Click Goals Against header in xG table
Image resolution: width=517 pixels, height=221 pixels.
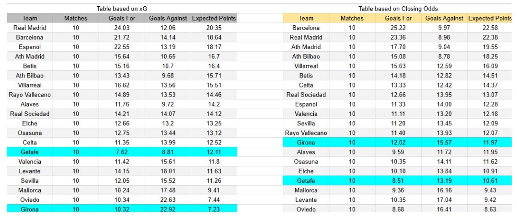(169, 18)
